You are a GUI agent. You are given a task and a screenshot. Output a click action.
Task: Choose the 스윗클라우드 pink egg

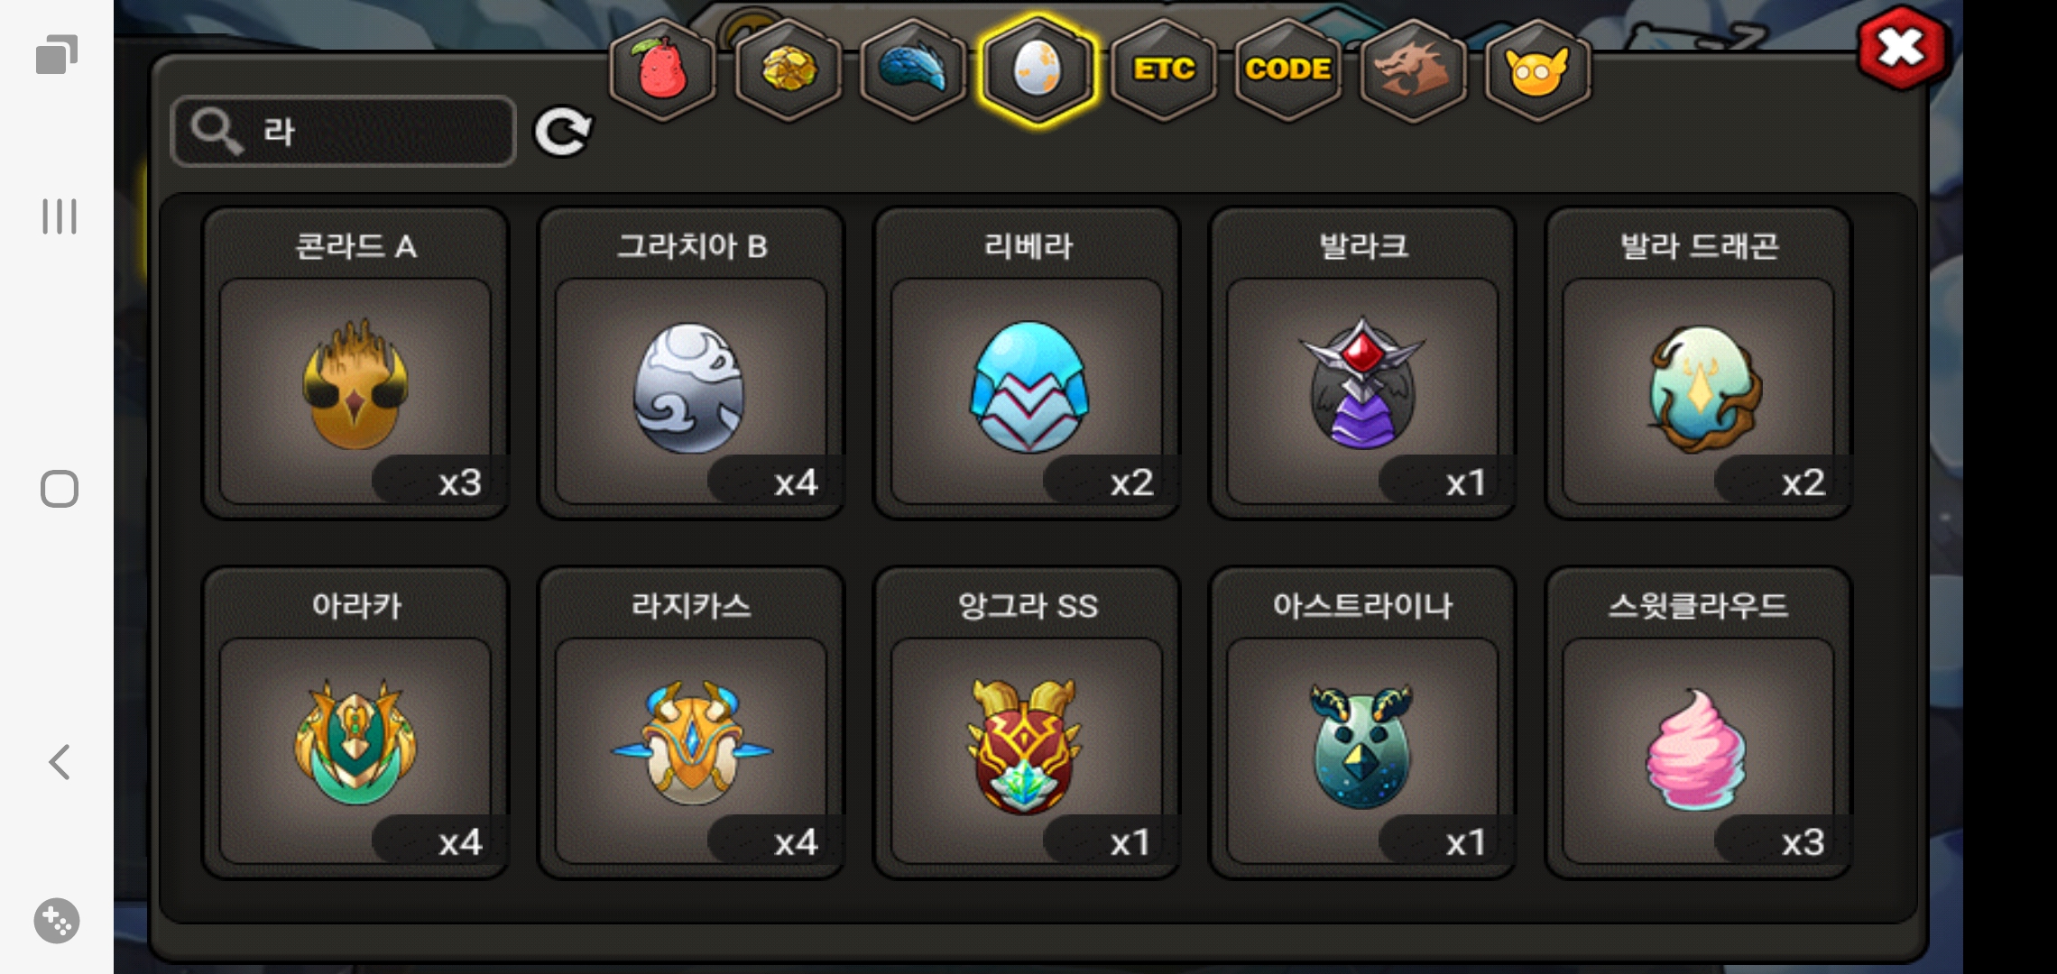click(1698, 722)
